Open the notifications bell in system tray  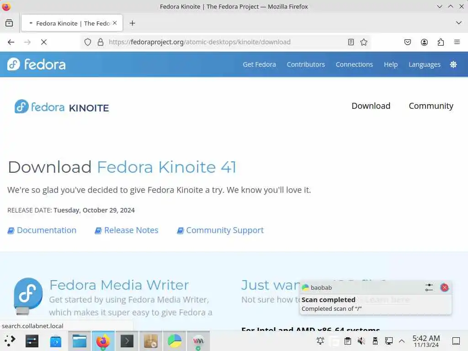pos(320,341)
